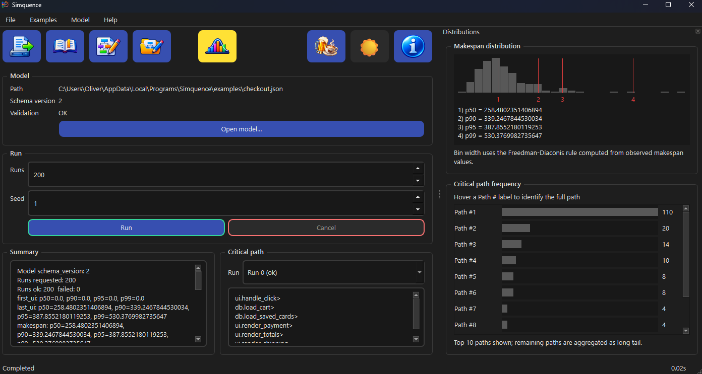Click the Path #2 label
This screenshot has height=374, width=702.
465,228
